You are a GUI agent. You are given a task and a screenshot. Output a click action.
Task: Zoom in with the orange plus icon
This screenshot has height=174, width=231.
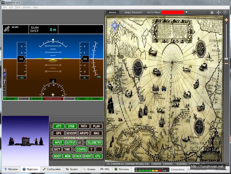pos(226,20)
